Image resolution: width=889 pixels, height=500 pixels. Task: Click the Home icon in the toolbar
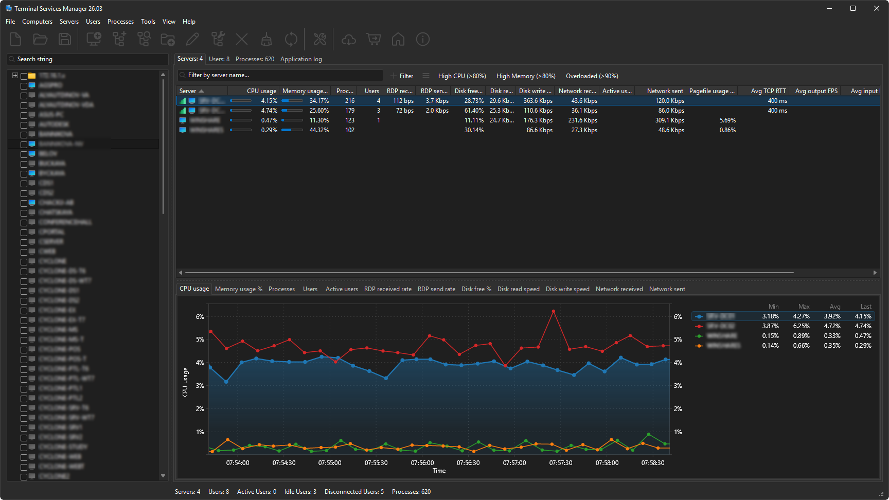(x=398, y=39)
